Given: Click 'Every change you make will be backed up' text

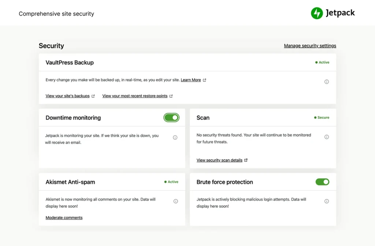Looking at the screenshot, I should [113, 80].
